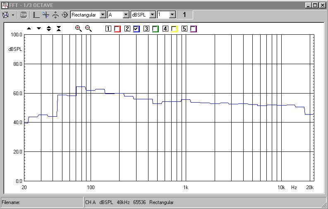
Task: Click the 65536 status bar entry
Action: coord(139,202)
